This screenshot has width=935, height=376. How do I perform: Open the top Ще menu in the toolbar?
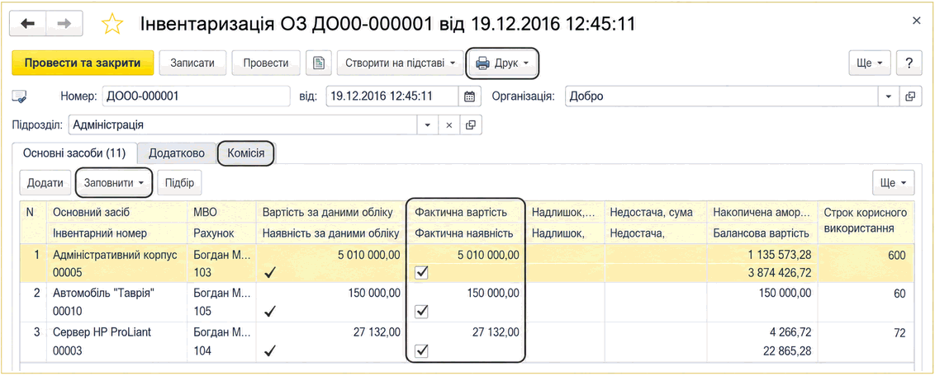870,63
